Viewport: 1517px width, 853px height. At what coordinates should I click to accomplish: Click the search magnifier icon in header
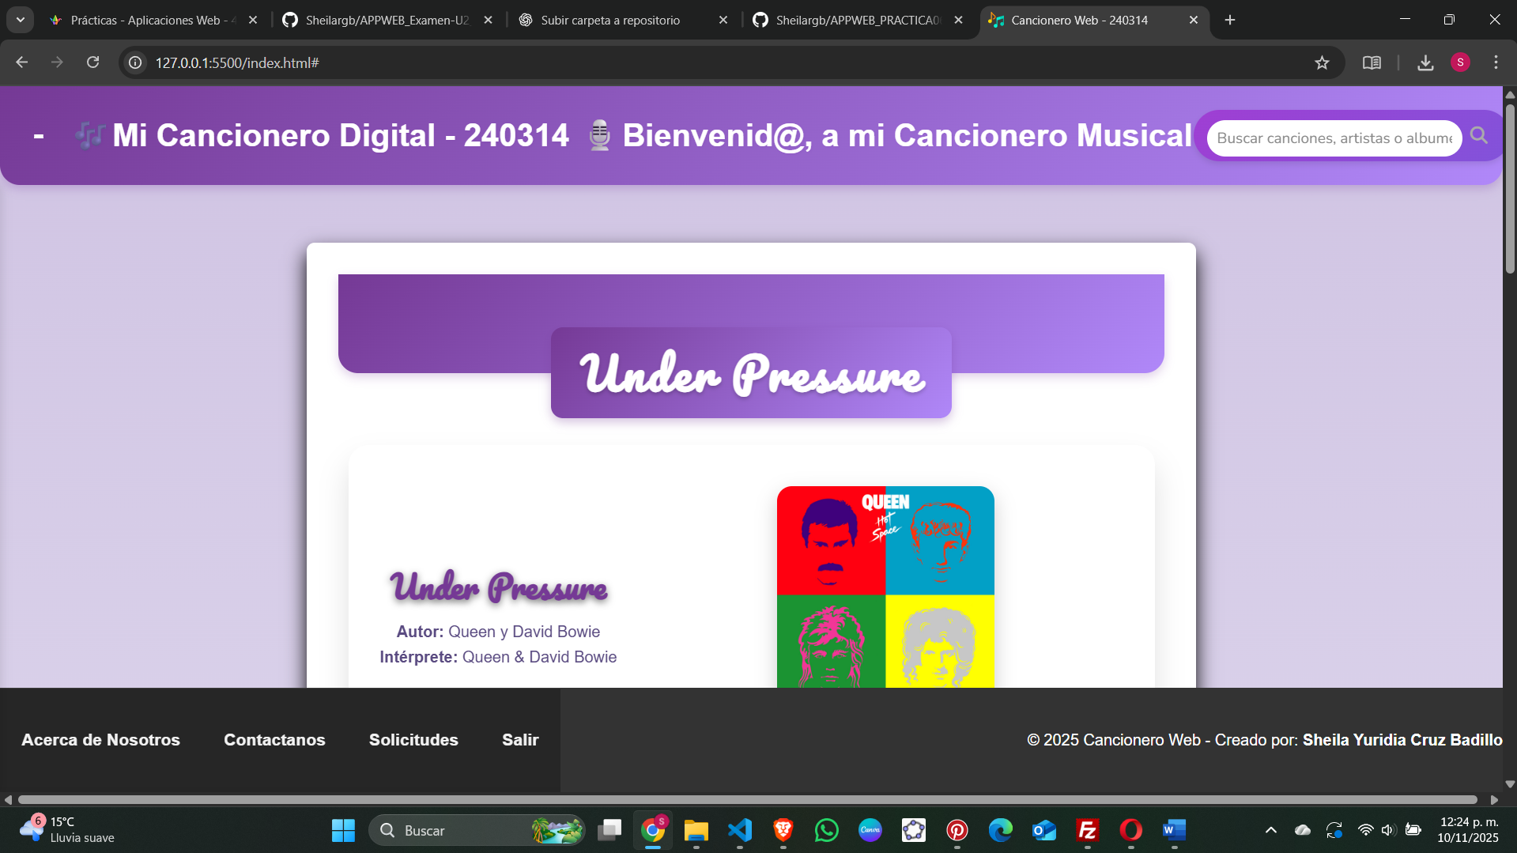pos(1479,136)
